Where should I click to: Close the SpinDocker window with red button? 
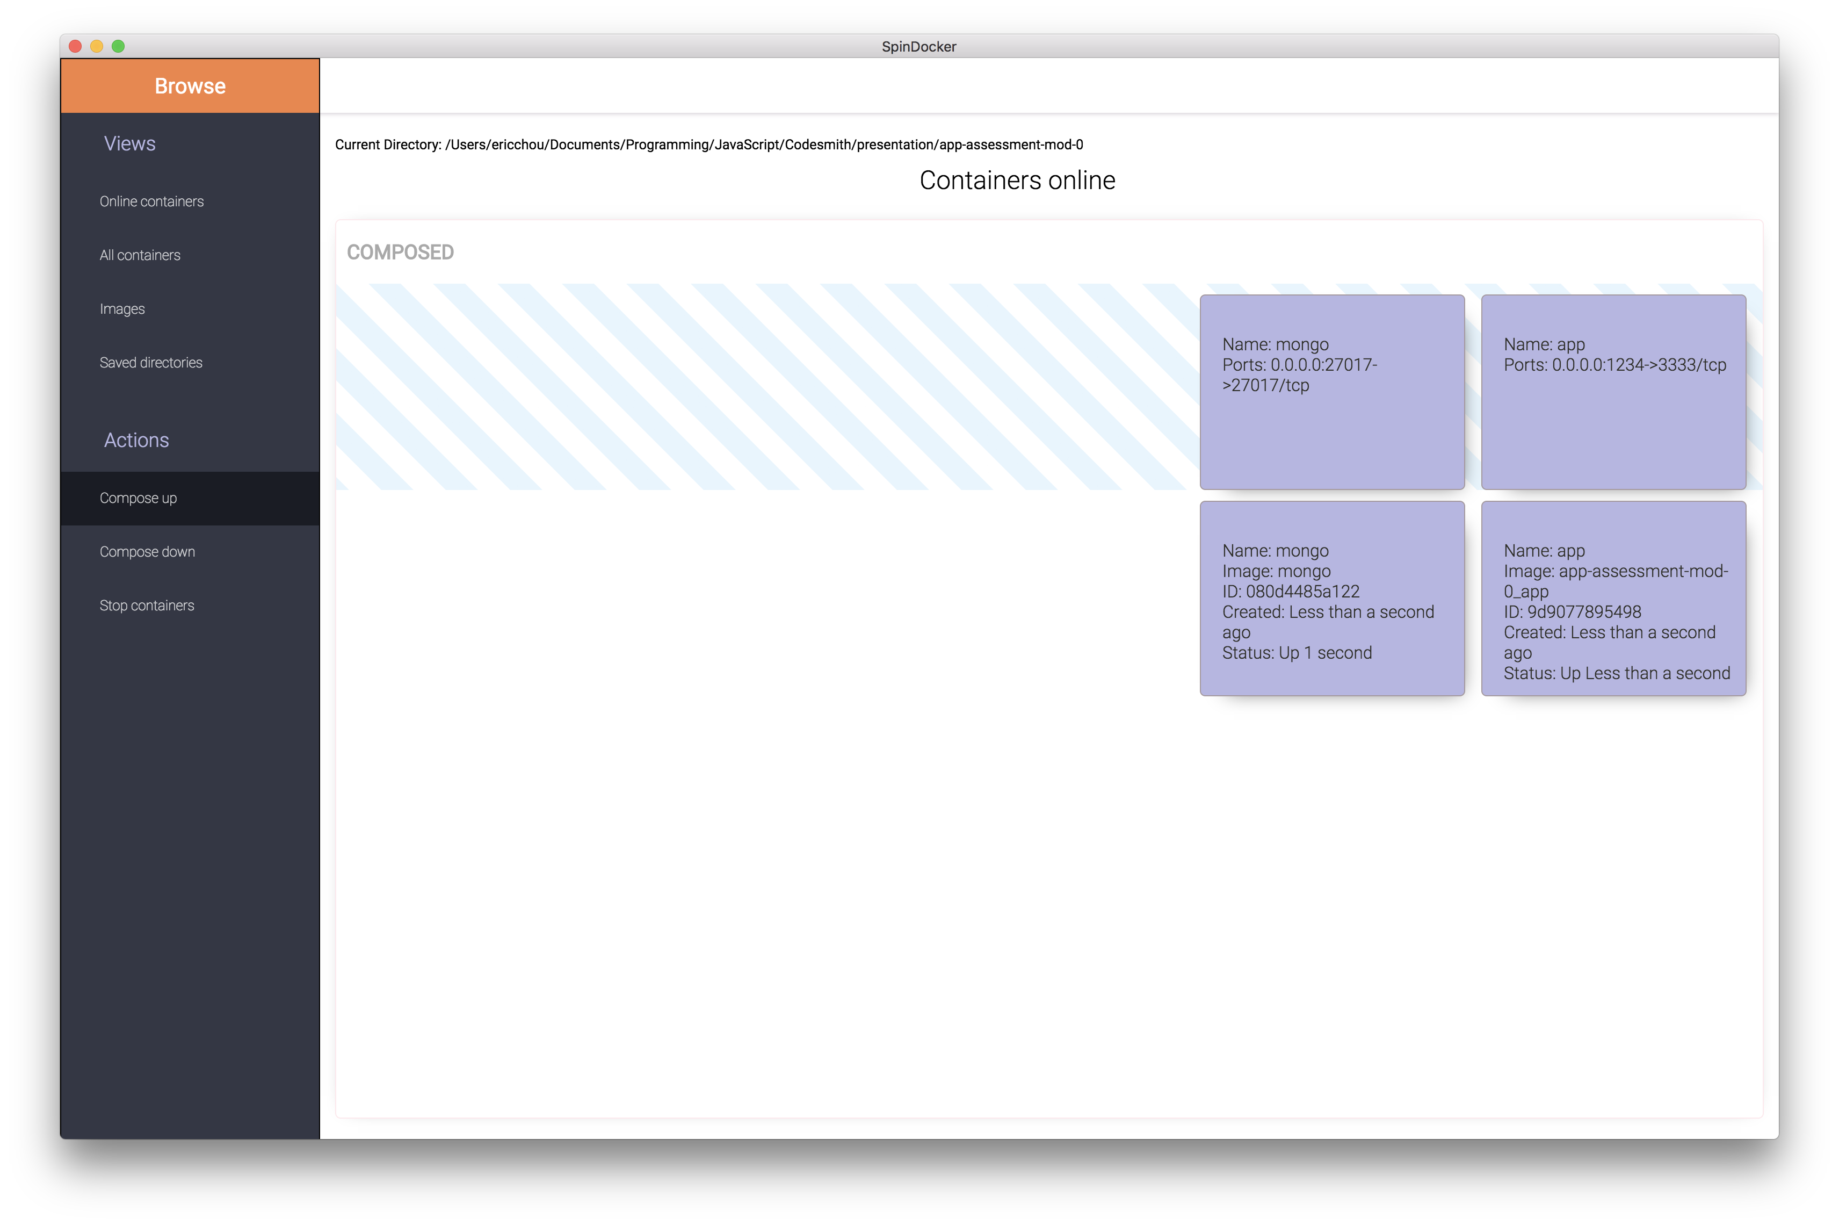pos(76,46)
